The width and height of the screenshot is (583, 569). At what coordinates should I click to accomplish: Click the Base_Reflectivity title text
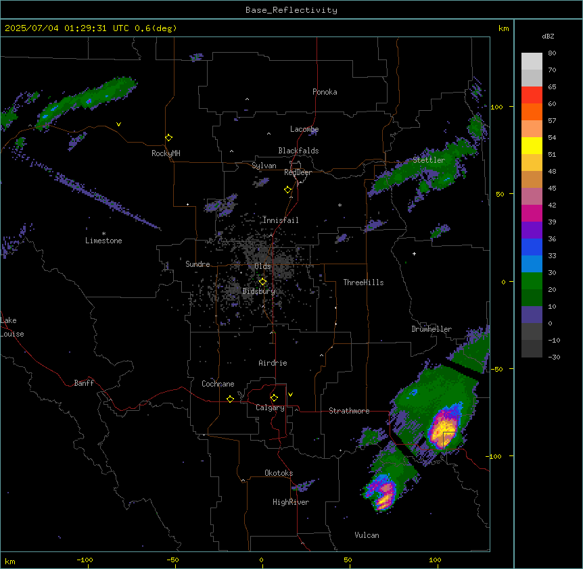coord(291,10)
